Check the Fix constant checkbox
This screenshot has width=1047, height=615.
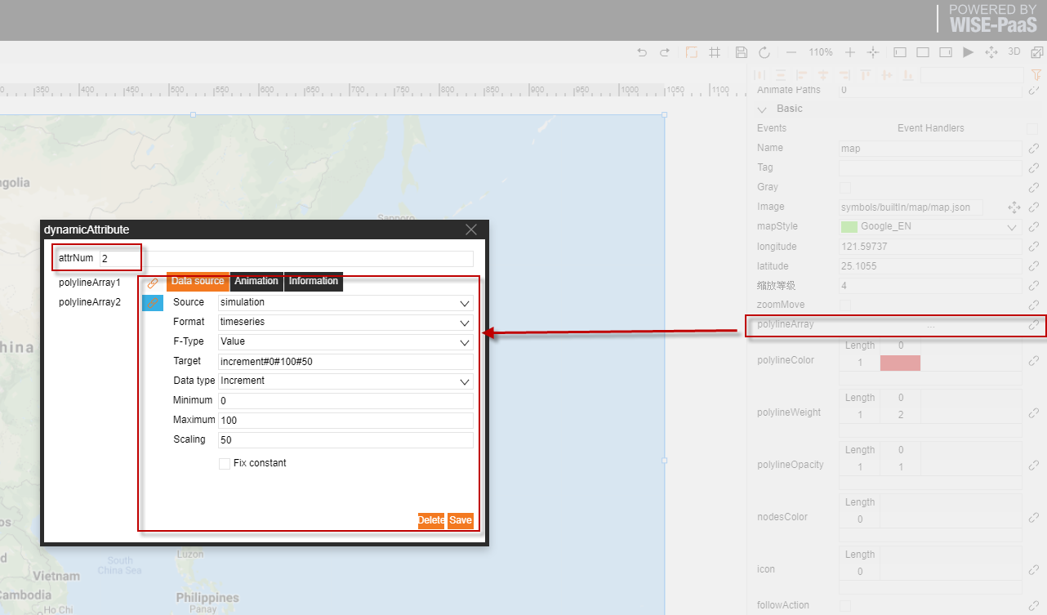(x=225, y=463)
